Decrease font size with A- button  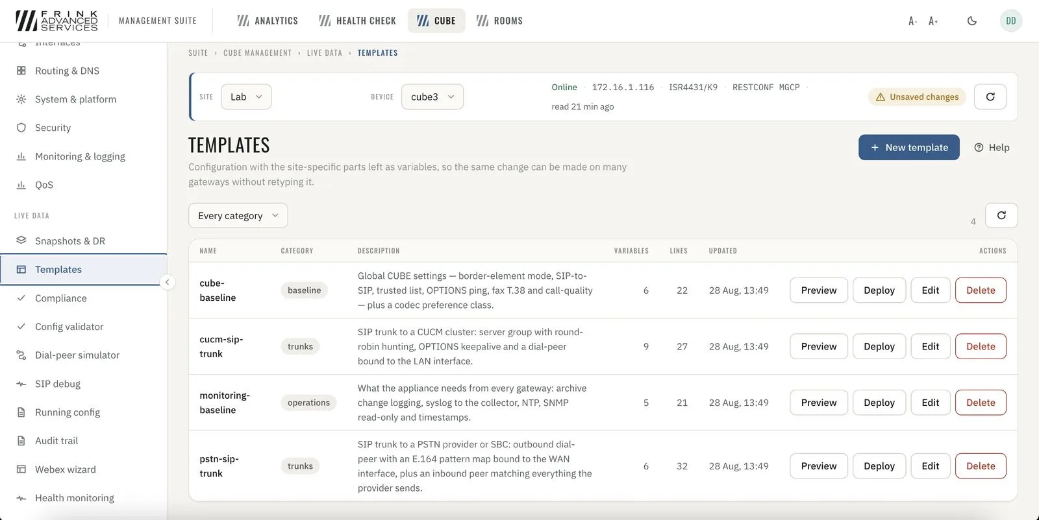point(912,21)
